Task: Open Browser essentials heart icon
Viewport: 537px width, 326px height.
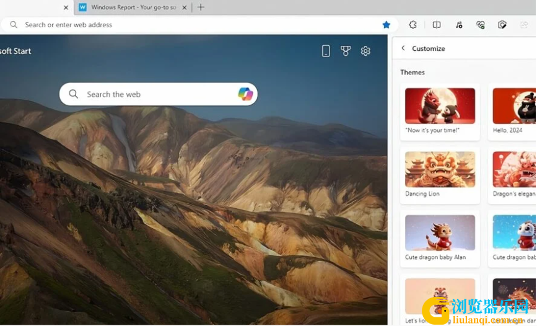Action: (x=480, y=25)
